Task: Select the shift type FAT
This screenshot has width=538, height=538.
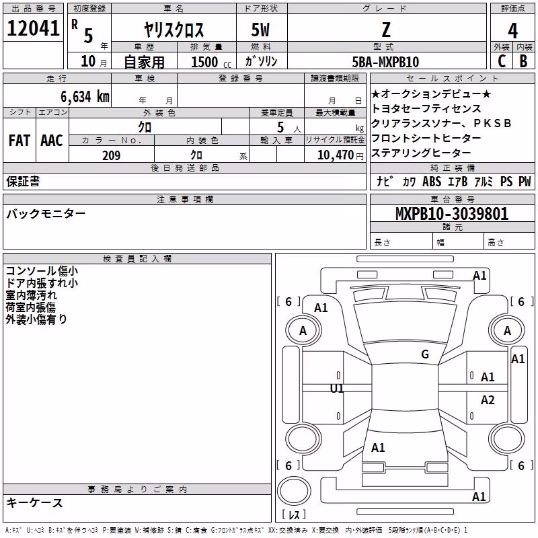Action: tap(20, 141)
